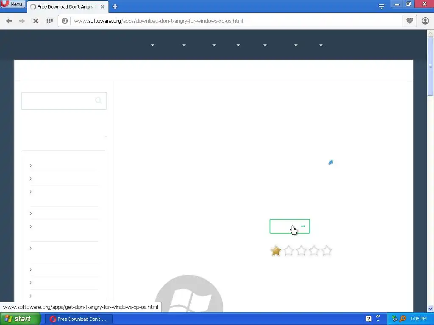The width and height of the screenshot is (434, 325).
Task: Select the Opera taskbar button
Action: (x=78, y=319)
